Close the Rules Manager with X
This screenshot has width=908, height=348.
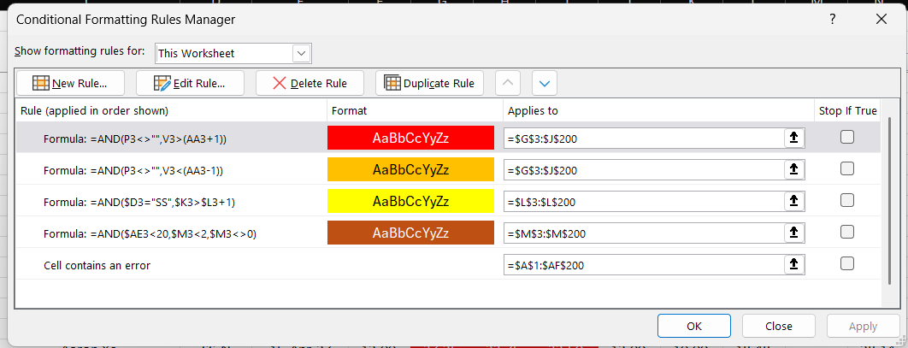click(x=881, y=19)
